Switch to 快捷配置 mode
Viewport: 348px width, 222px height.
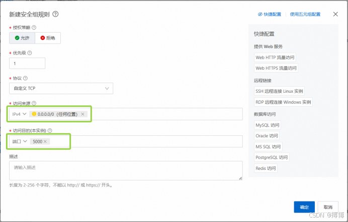[270, 15]
